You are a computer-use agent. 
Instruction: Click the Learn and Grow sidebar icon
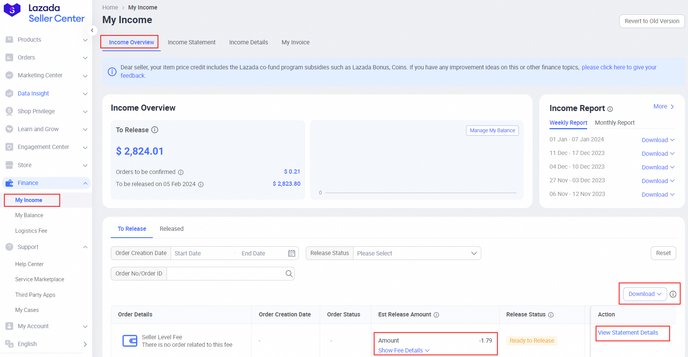[9, 129]
